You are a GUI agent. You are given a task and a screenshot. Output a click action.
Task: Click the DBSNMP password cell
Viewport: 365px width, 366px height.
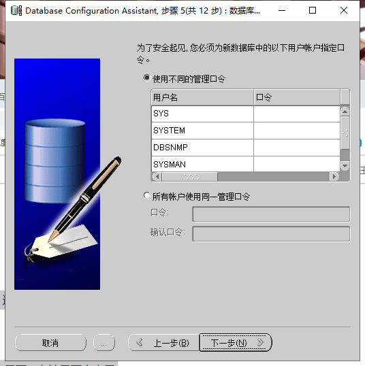[x=297, y=148]
